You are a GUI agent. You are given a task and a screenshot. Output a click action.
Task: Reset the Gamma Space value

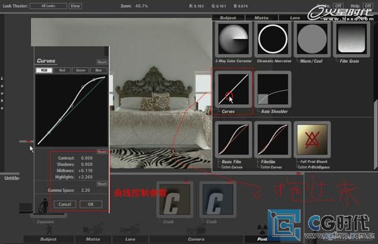(102, 184)
